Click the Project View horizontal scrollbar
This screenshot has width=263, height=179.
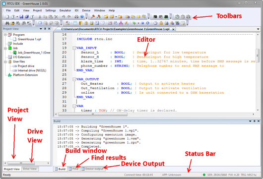27,163
